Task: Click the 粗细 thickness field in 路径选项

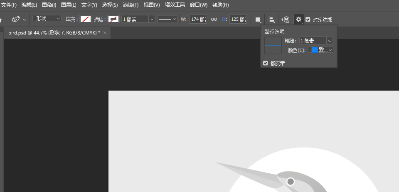Action: pos(313,41)
